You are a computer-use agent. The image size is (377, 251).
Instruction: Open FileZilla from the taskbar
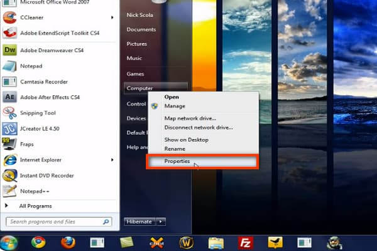point(246,243)
